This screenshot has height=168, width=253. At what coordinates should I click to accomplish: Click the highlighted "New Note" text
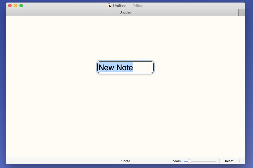click(116, 67)
